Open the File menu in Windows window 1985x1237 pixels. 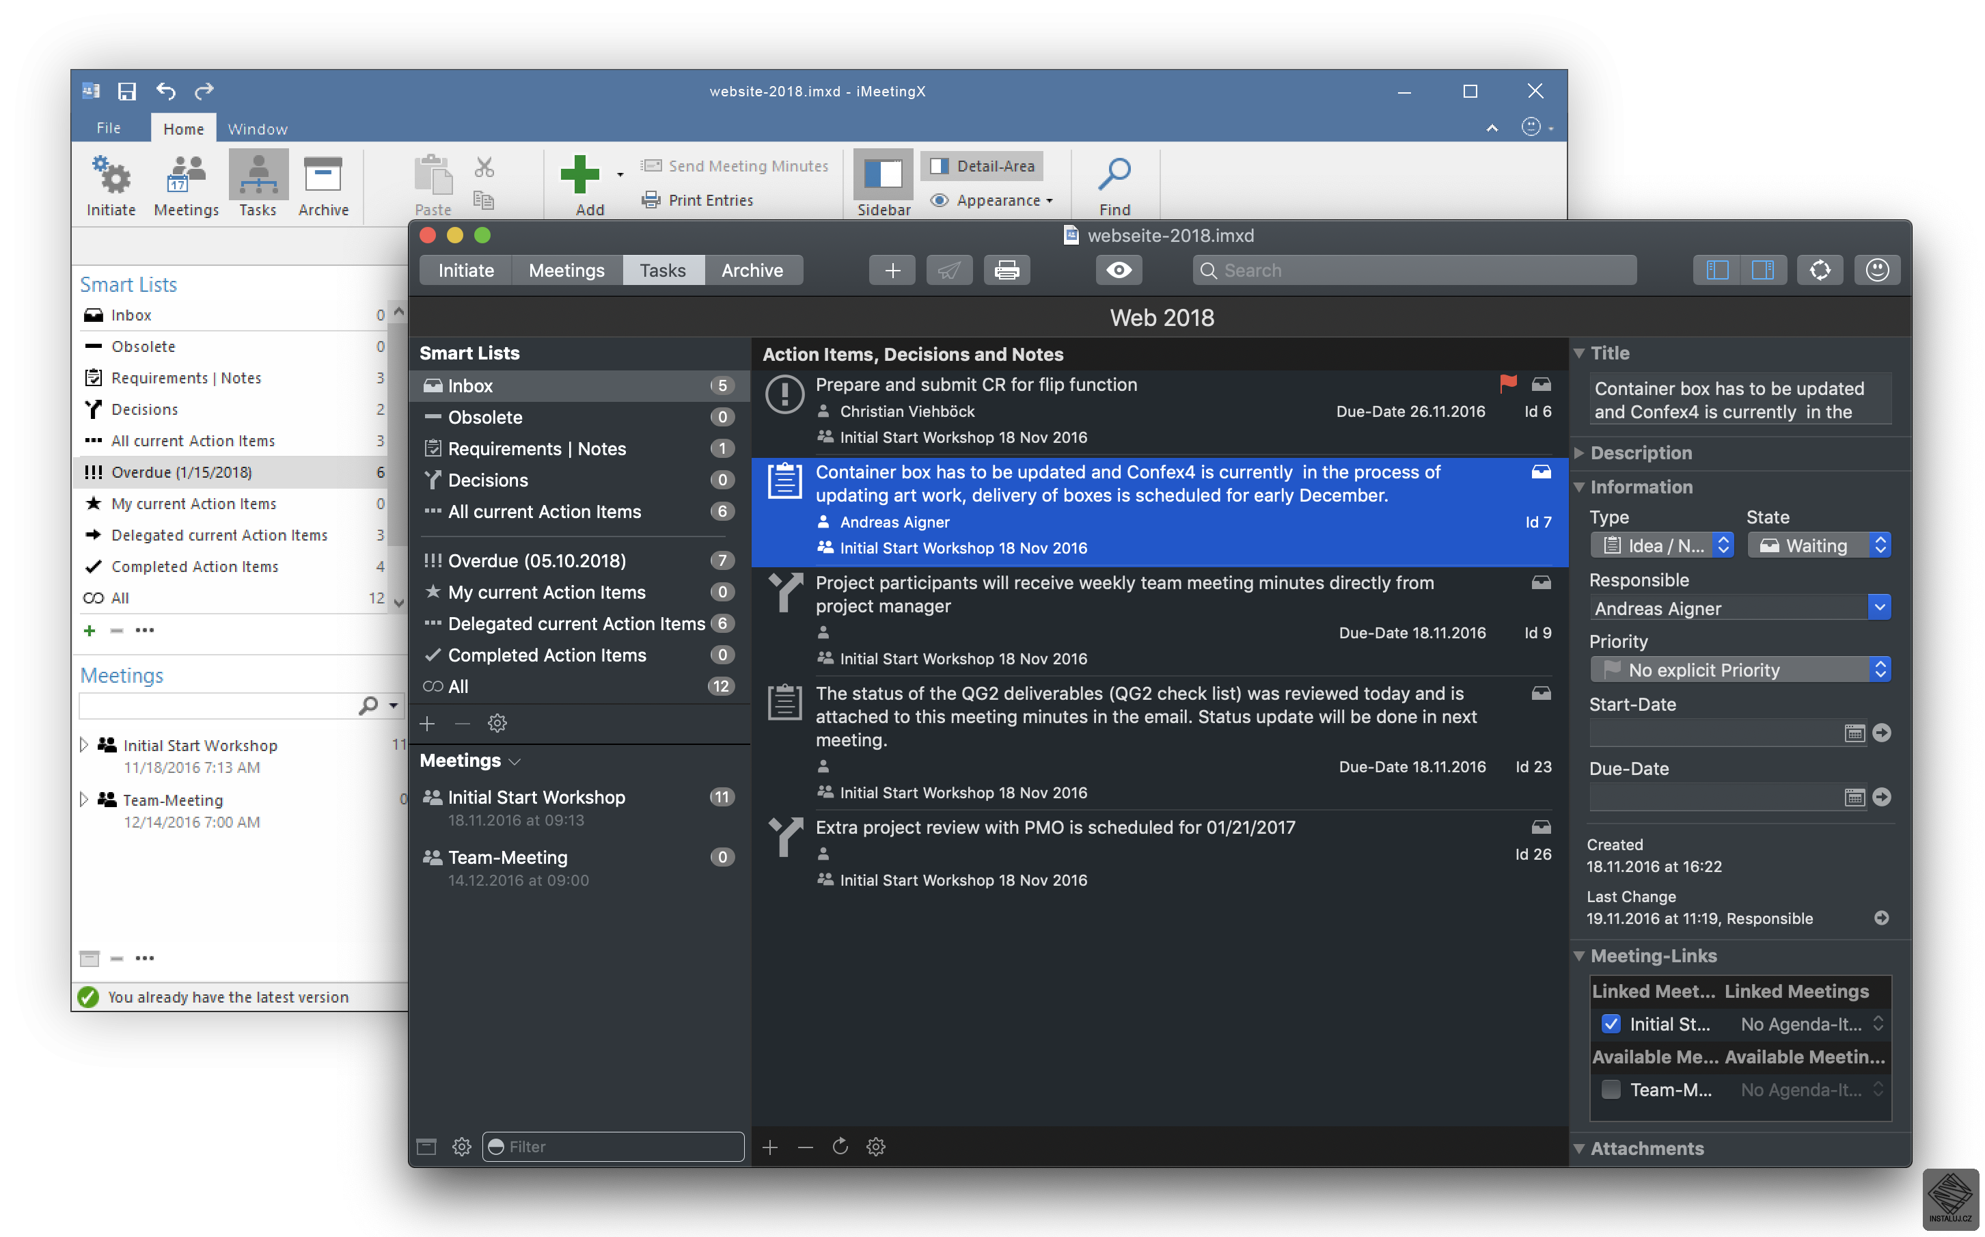[x=109, y=128]
